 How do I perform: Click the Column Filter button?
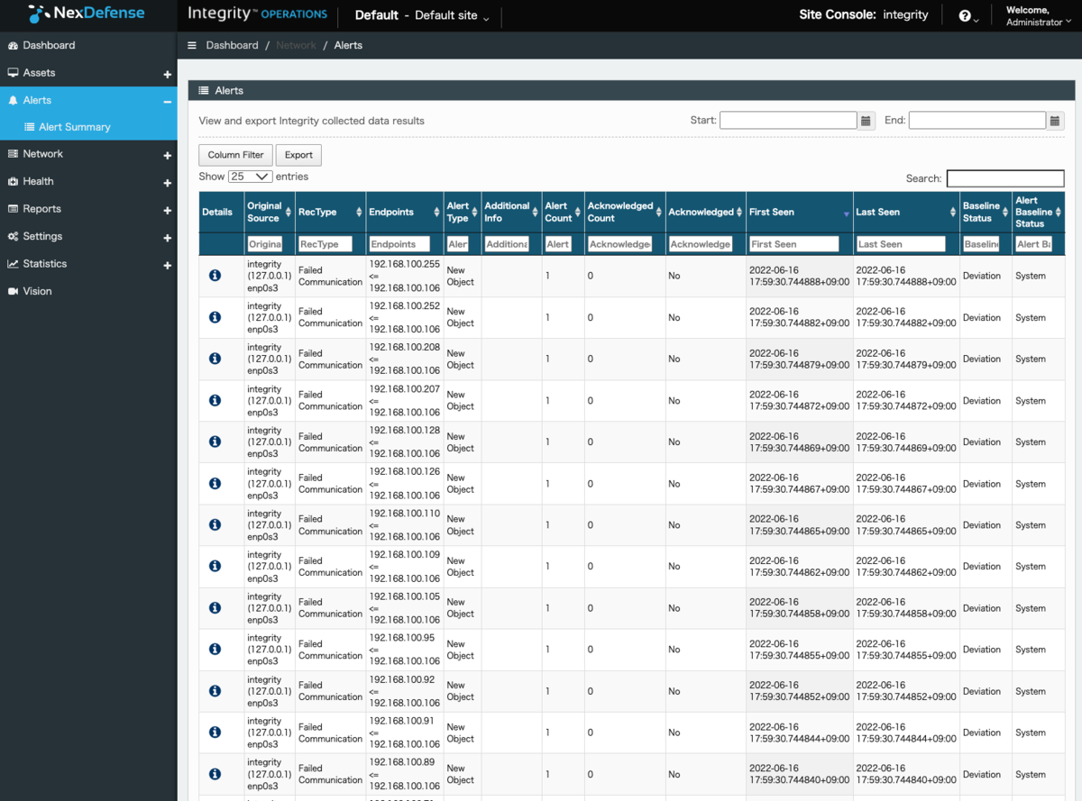pyautogui.click(x=235, y=155)
